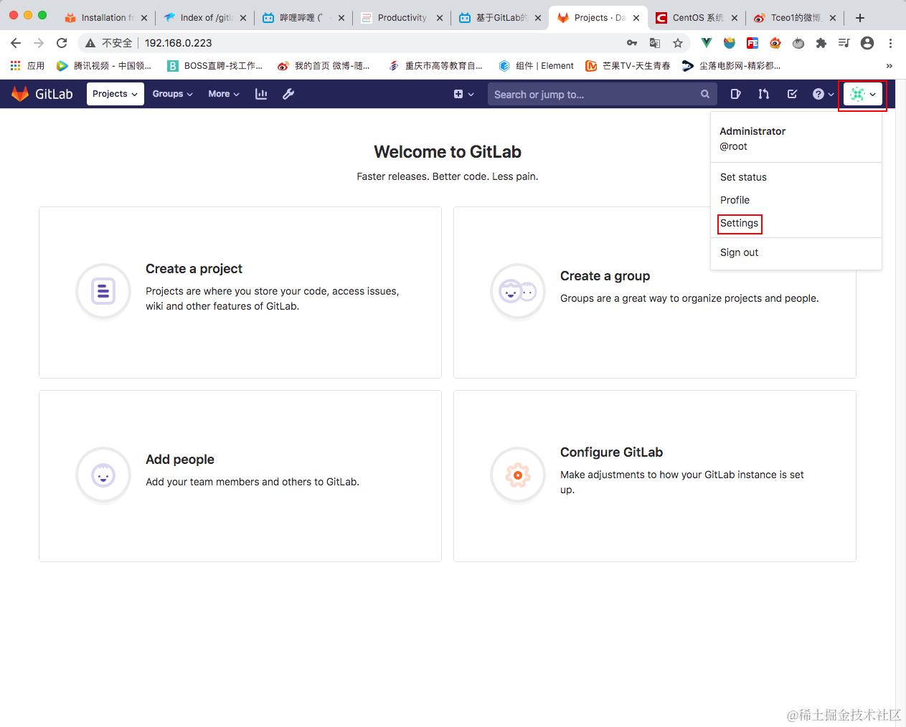This screenshot has width=906, height=727.
Task: Switch to the Installation tab
Action: 106,17
